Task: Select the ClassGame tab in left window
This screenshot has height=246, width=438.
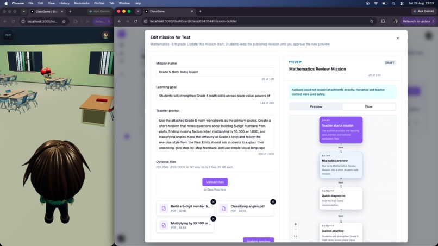Action: coord(46,12)
